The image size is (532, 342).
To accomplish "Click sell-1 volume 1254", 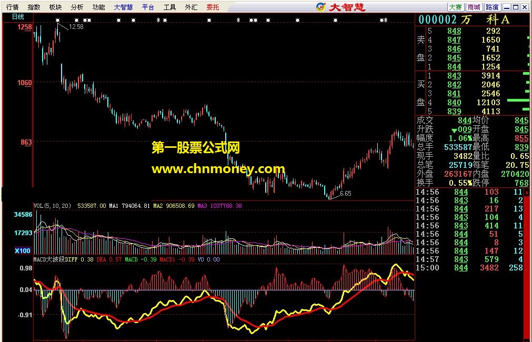I will (490, 66).
